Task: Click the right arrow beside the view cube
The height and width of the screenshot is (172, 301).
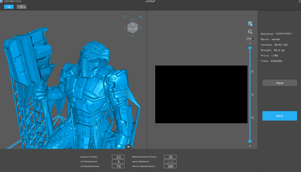Action: pos(141,28)
